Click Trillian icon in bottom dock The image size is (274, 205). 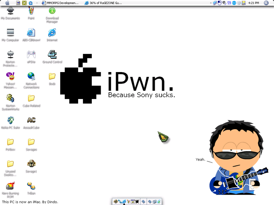(120, 202)
